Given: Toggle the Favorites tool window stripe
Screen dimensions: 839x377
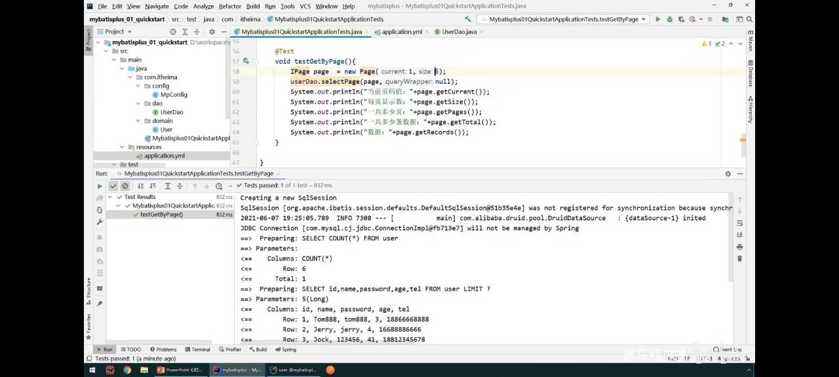Looking at the screenshot, I should pos(88,325).
